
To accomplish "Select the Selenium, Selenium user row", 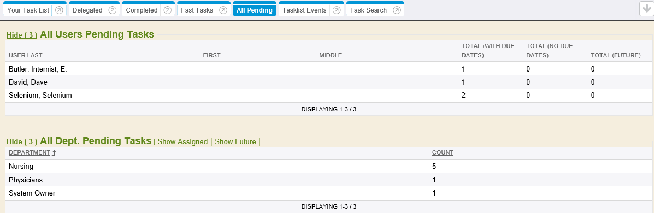I will point(329,96).
